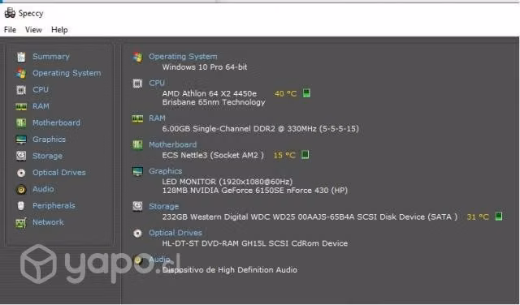Click the Optical Drives disc icon in sidebar

click(21, 173)
